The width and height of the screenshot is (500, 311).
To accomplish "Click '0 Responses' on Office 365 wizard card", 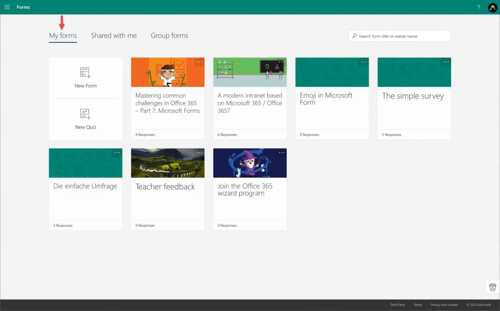I will tap(228, 225).
